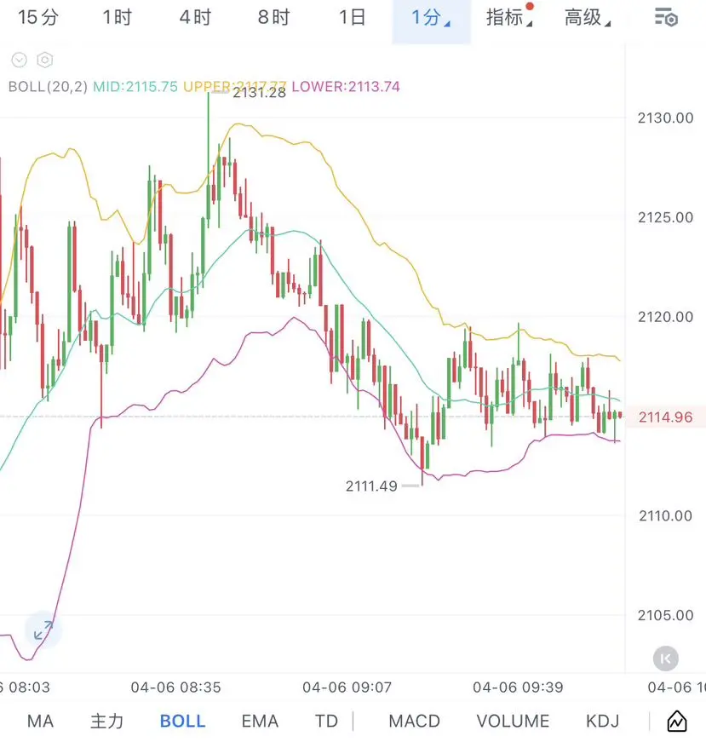706x742 pixels.
Task: Open the chart drawing tool icon
Action: 677,722
